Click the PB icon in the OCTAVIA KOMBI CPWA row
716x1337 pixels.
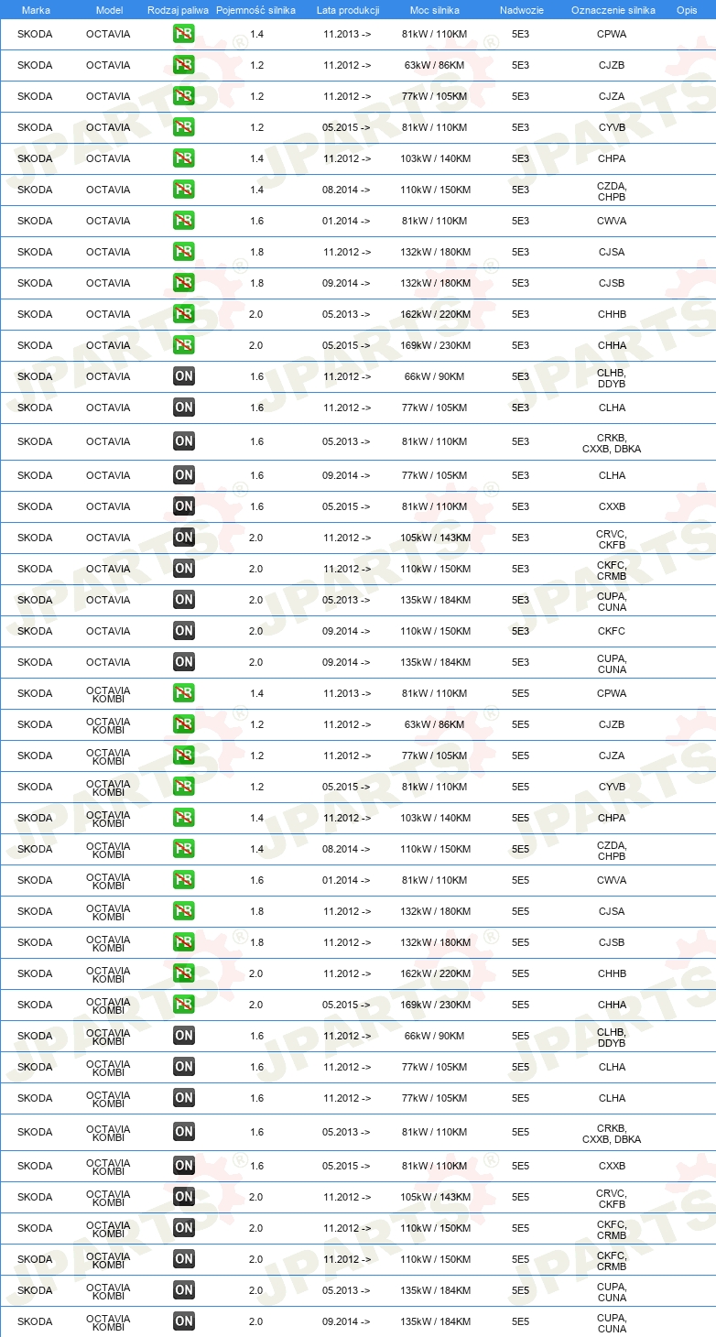[x=184, y=693]
